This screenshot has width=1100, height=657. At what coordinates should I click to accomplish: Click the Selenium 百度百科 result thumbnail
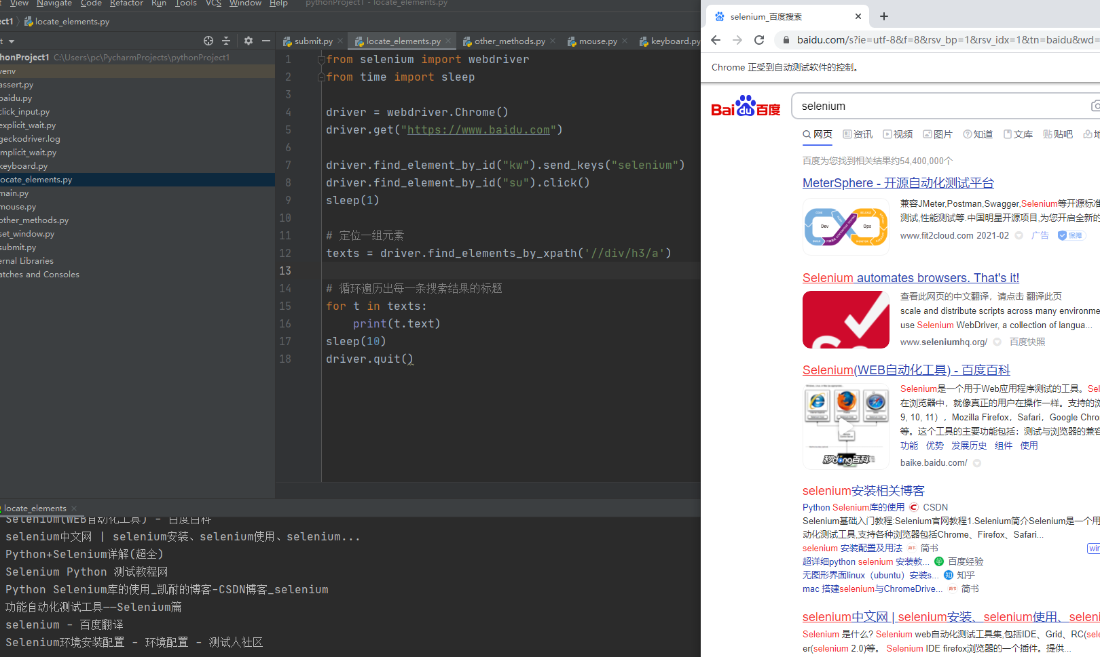(x=845, y=426)
